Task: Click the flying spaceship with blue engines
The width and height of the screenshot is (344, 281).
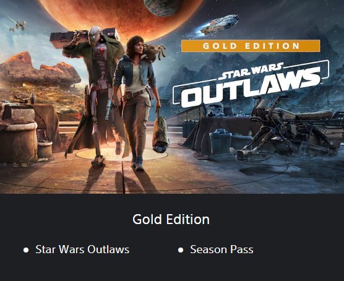Action: pos(219,25)
